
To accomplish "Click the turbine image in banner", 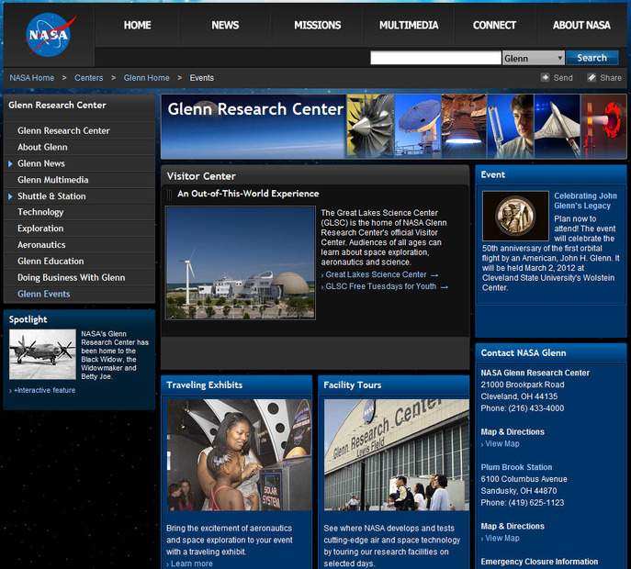I will pyautogui.click(x=370, y=127).
